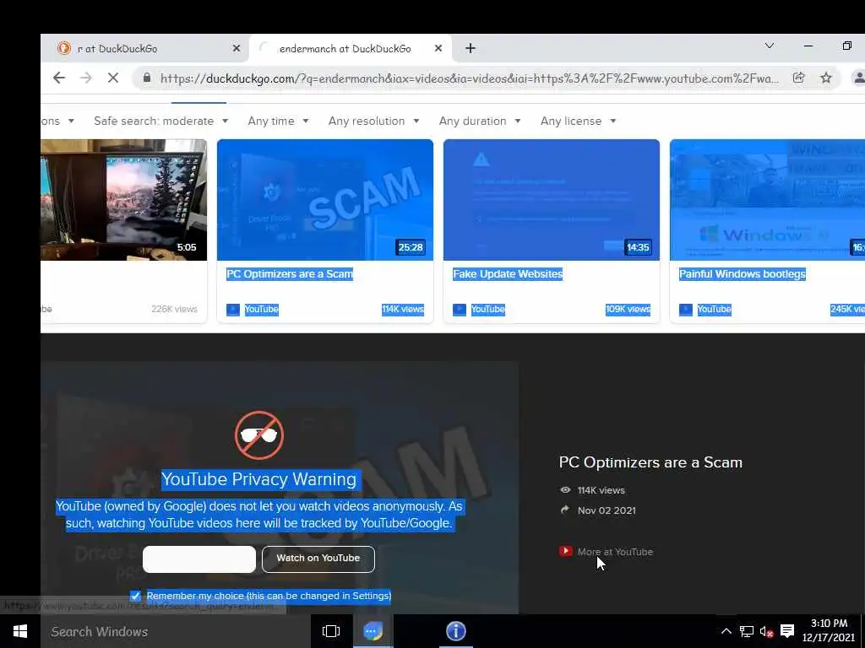The width and height of the screenshot is (865, 648).
Task: Click the blue info icon in the taskbar
Action: (x=455, y=631)
